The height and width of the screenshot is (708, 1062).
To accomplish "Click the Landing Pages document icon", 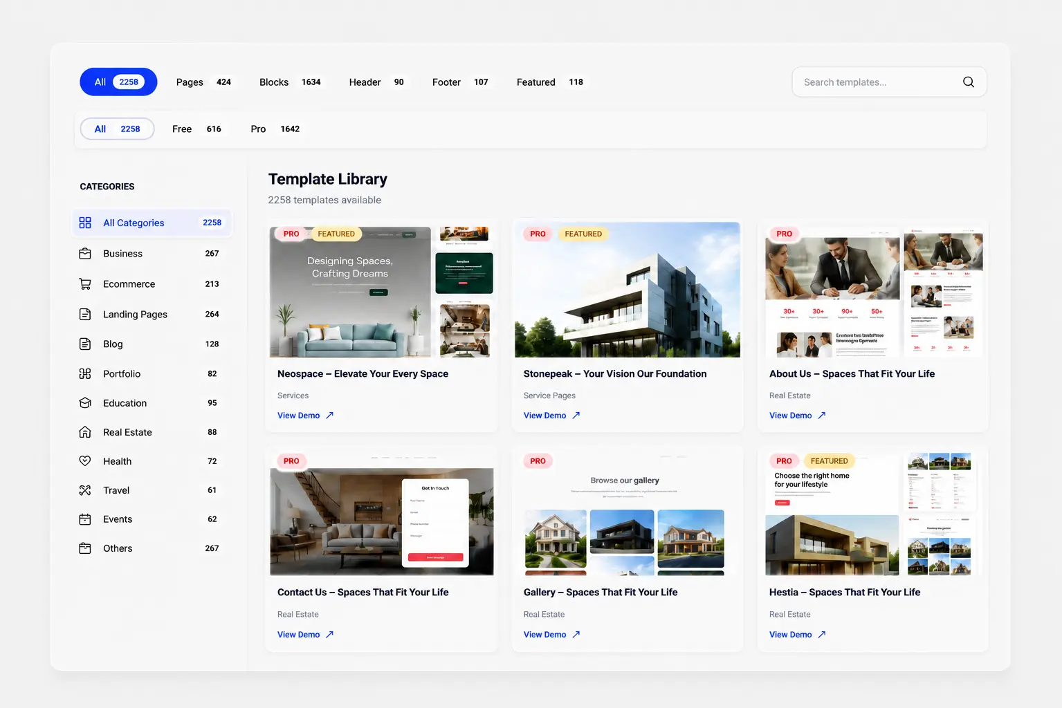I will pos(85,315).
